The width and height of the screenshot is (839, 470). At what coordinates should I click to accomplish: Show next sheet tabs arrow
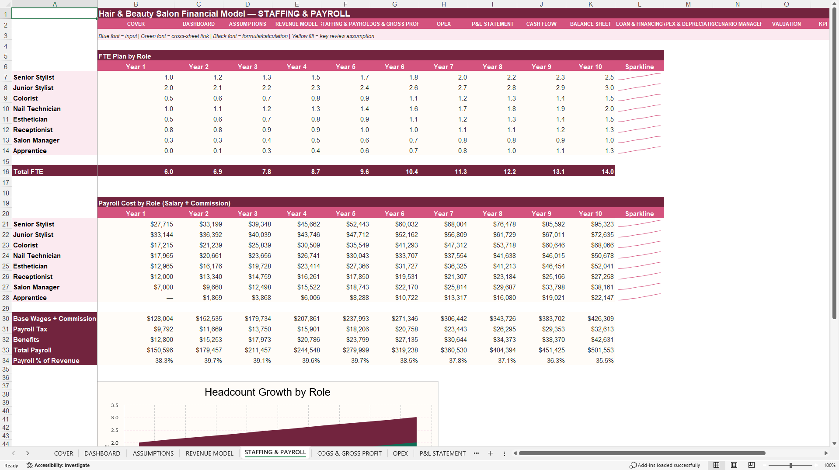[28, 453]
